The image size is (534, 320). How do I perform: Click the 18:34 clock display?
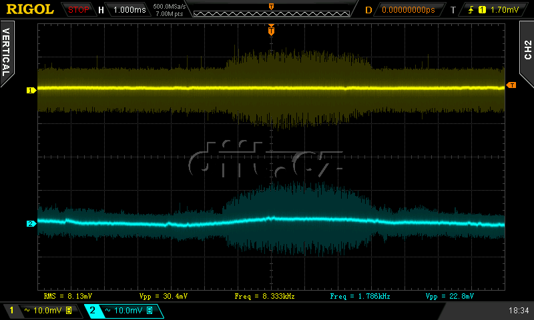pos(518,311)
